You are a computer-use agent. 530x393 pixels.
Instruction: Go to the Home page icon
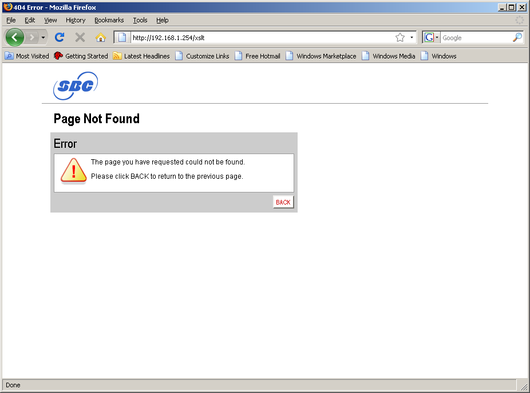pos(101,37)
